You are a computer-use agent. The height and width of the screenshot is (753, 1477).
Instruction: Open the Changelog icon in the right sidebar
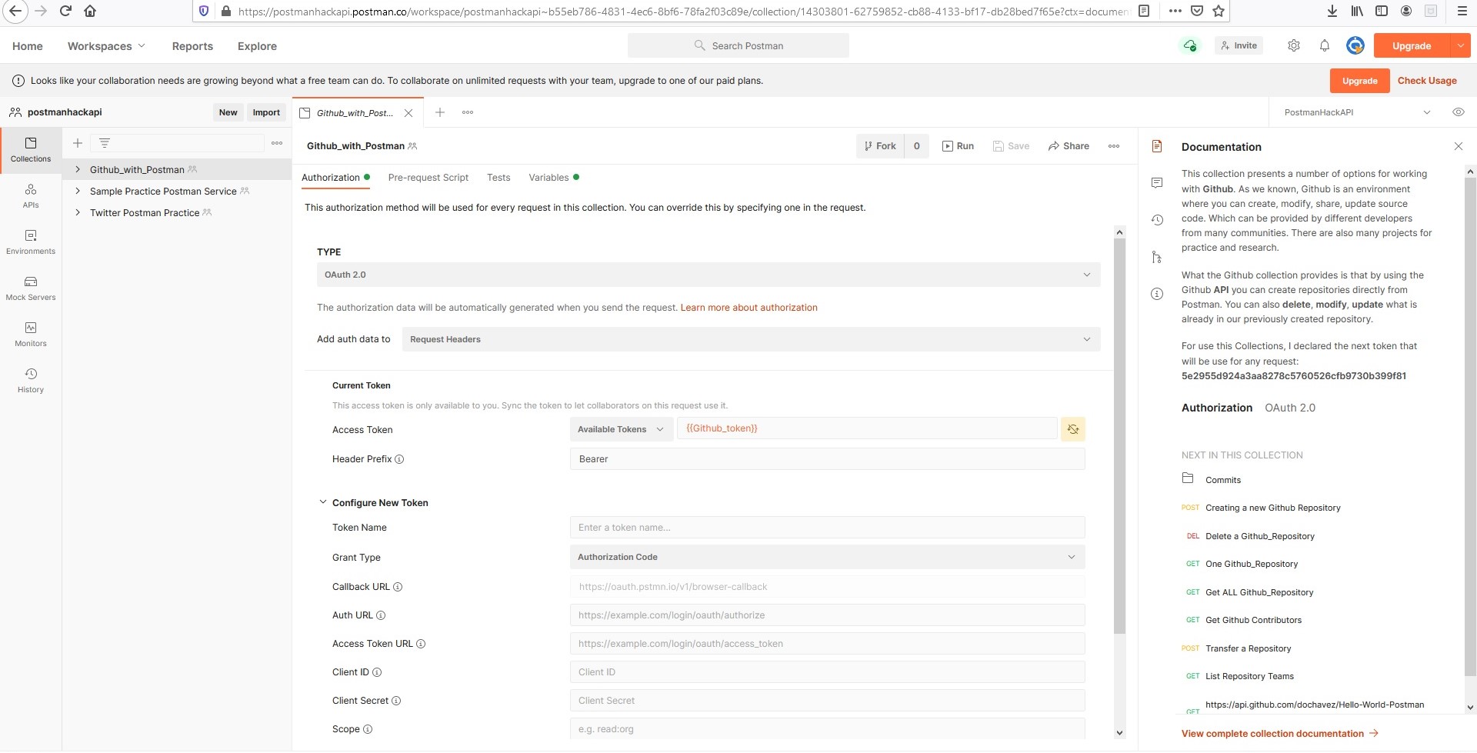pos(1157,220)
